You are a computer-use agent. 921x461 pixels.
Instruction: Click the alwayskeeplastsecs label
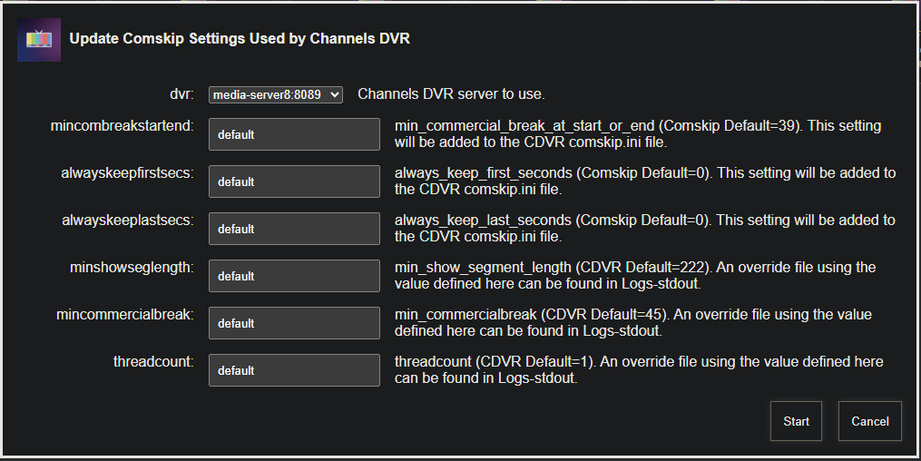(128, 221)
